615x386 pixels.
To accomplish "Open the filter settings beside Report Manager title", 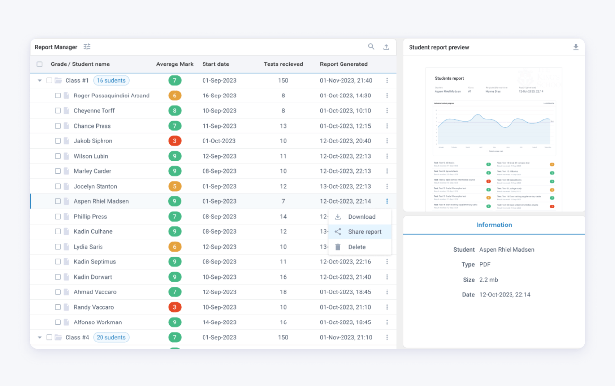I will pos(87,46).
